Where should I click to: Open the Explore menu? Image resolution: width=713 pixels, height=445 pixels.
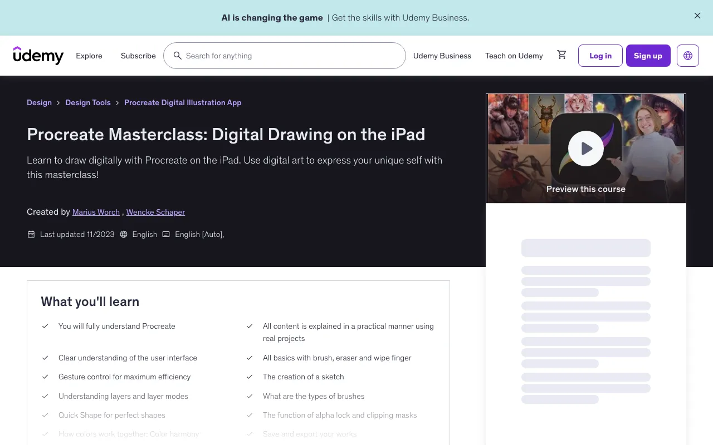coord(89,56)
